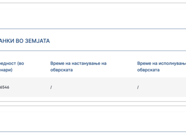Click the "АНКИ ВО ЗЕМЈАТА" section heading

click(x=25, y=41)
